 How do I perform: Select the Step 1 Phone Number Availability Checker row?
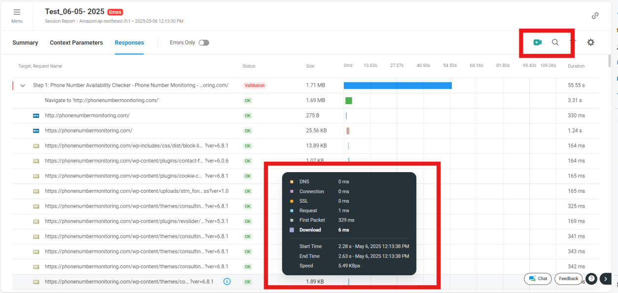(x=306, y=85)
